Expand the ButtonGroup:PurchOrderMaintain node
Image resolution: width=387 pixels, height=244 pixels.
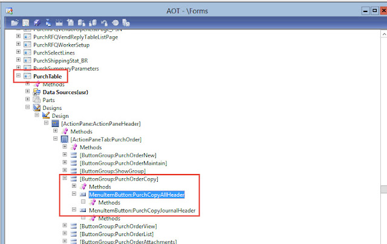click(x=65, y=162)
